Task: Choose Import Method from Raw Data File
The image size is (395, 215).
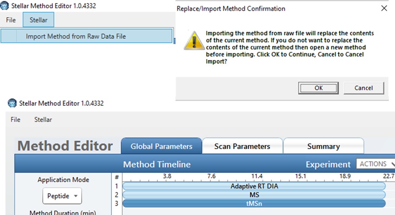Action: point(87,36)
